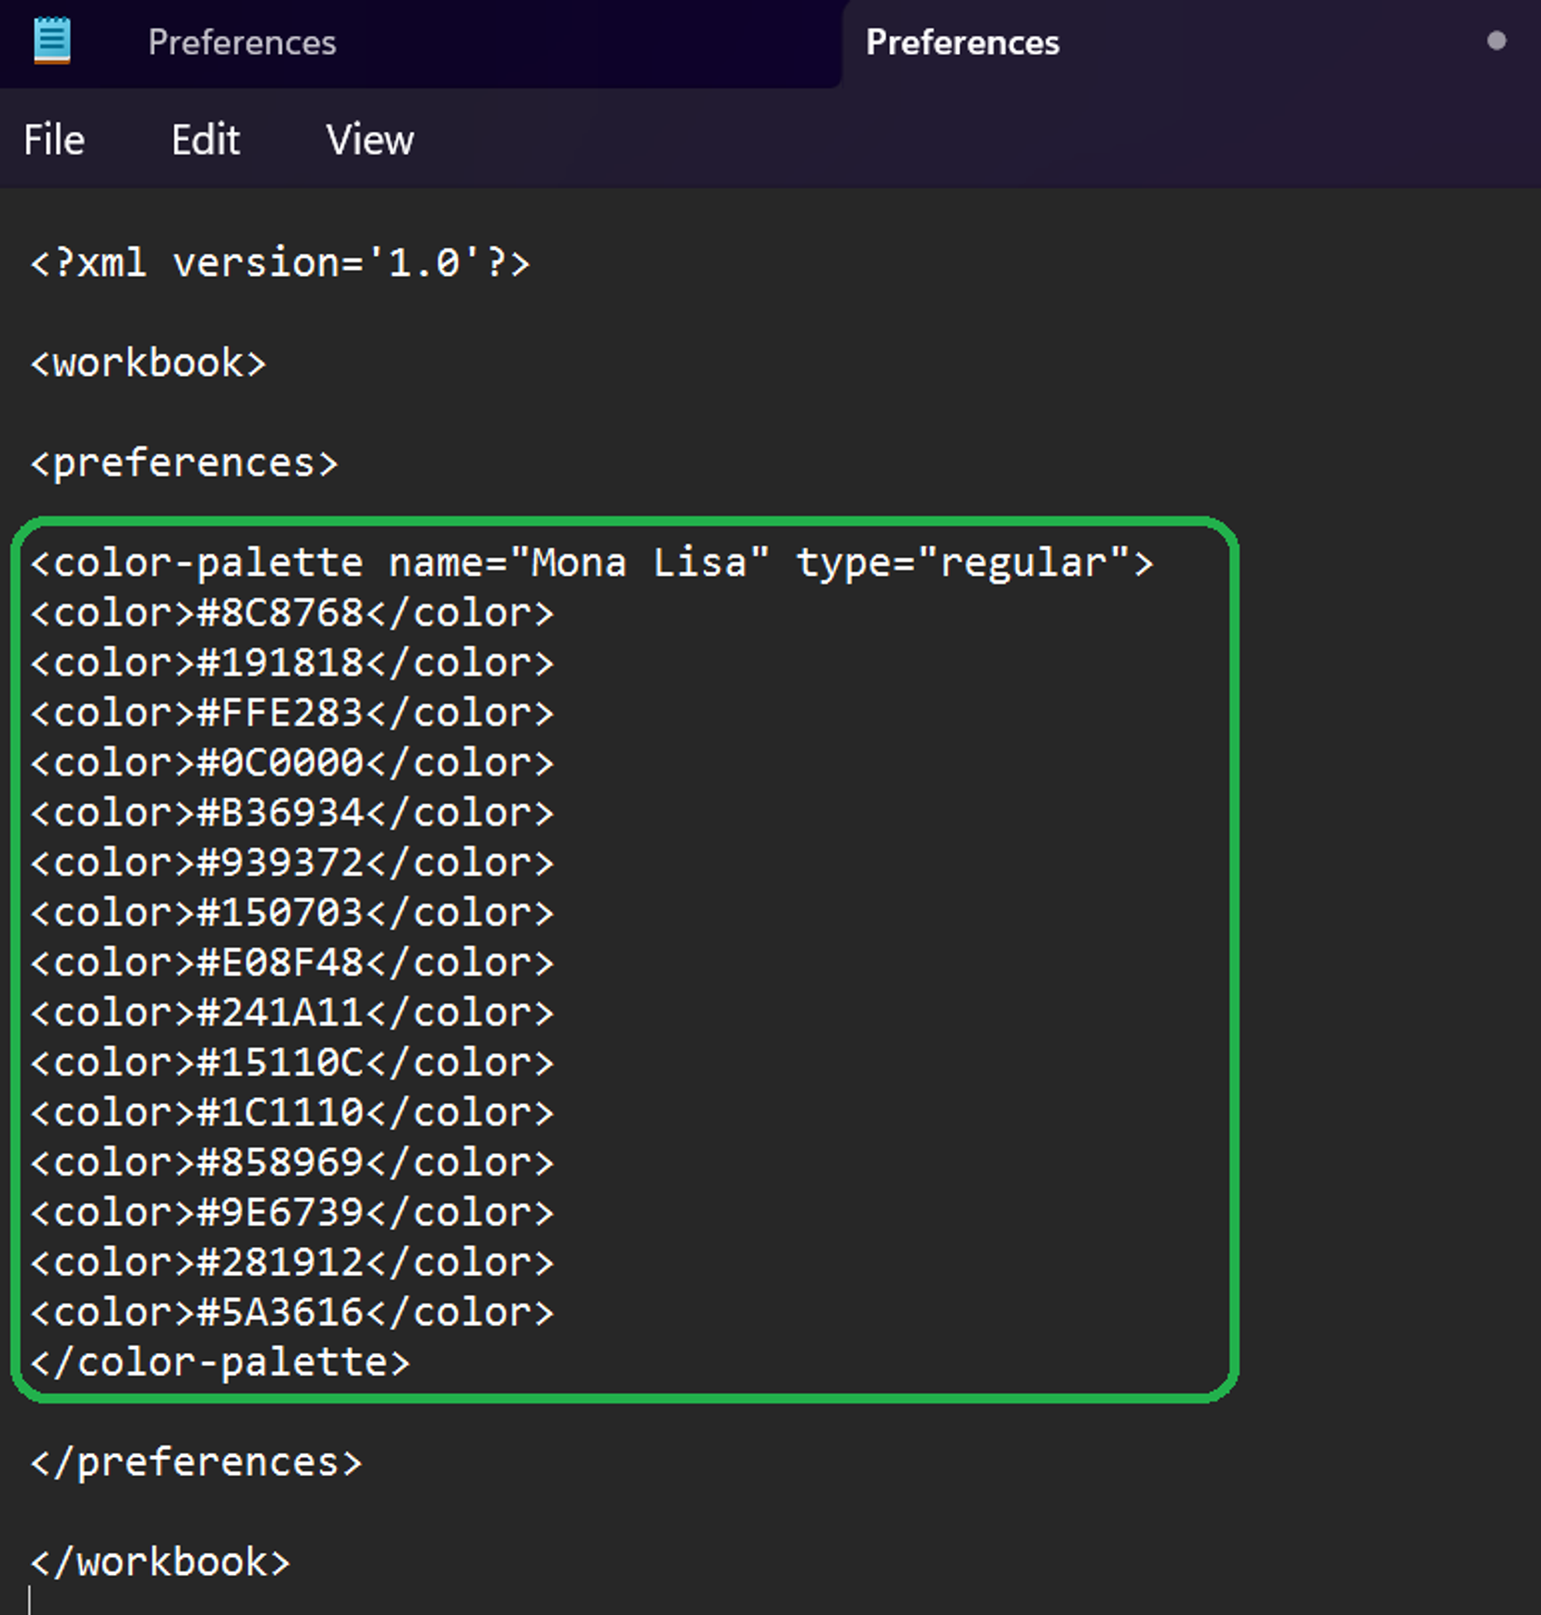Click the #E08F48 color line
This screenshot has width=1541, height=1615.
(291, 964)
